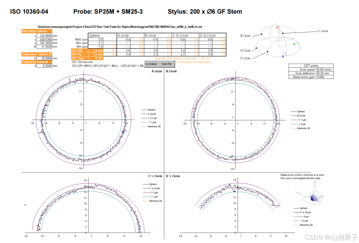Select the A circle ISO Tij cell 3.4
Screen dimensions: 359x243
pos(124,54)
